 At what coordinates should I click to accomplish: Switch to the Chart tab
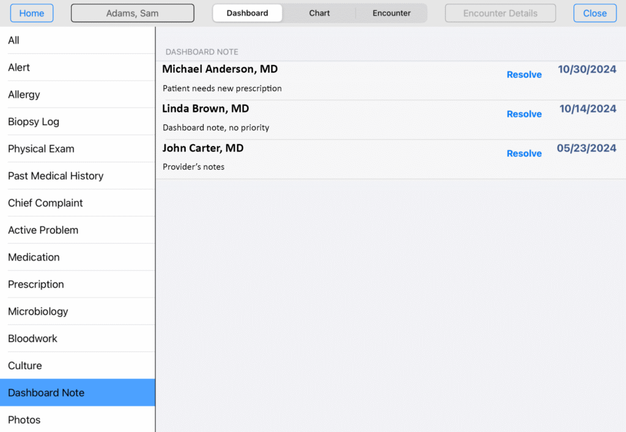[319, 13]
